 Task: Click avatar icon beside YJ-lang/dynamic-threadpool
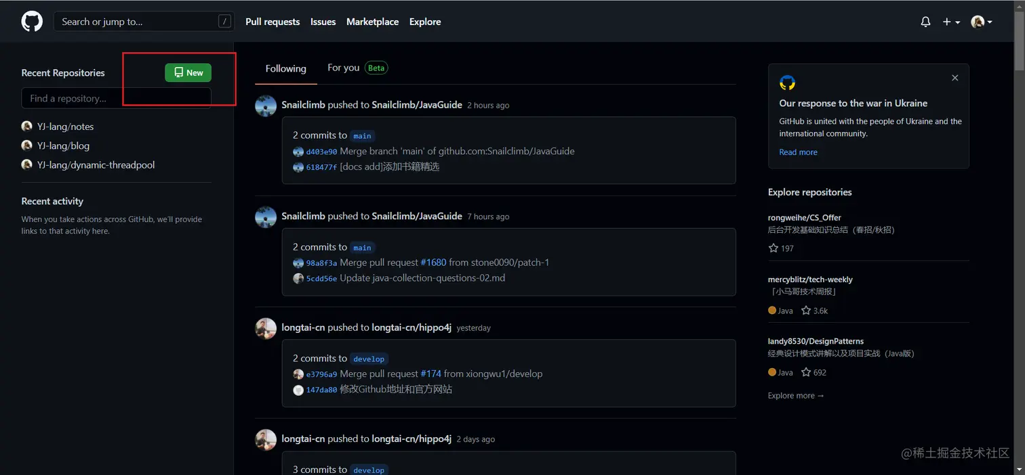click(x=27, y=164)
